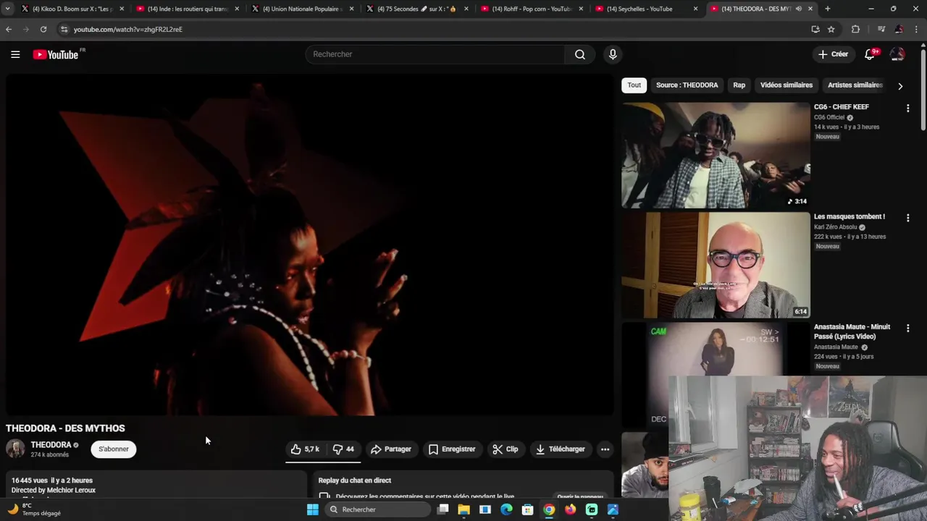Show more filter chips with right arrow
This screenshot has height=521, width=927.
tap(900, 86)
